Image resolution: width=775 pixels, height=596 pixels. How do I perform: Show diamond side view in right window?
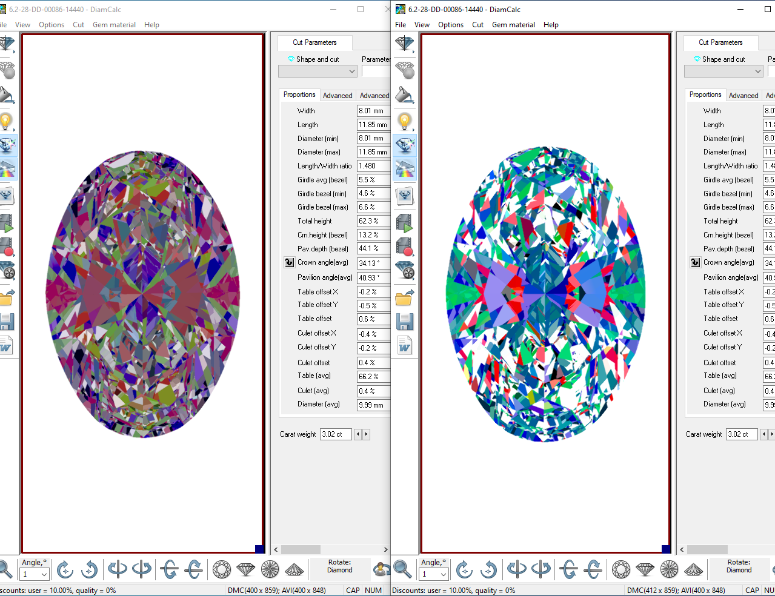tap(645, 569)
